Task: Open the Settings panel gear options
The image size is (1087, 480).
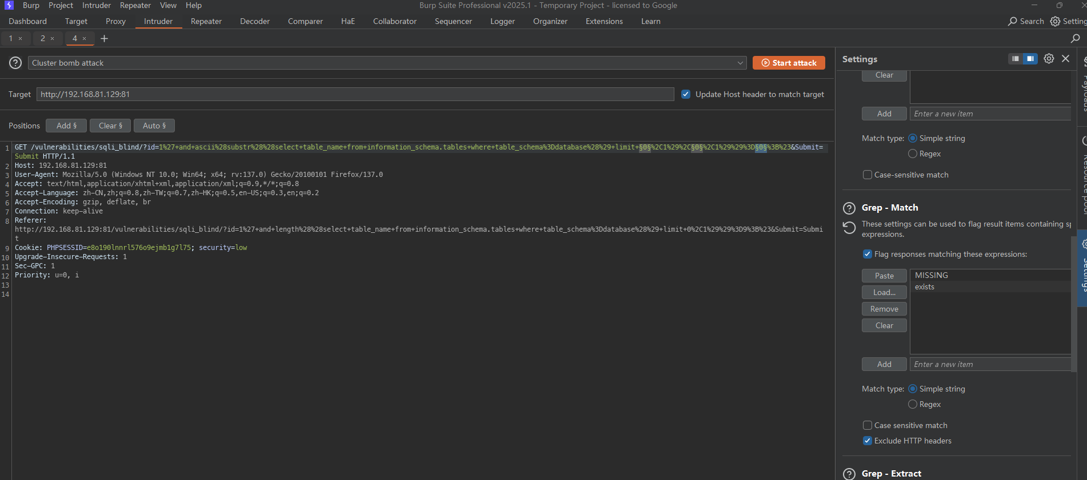Action: point(1049,59)
